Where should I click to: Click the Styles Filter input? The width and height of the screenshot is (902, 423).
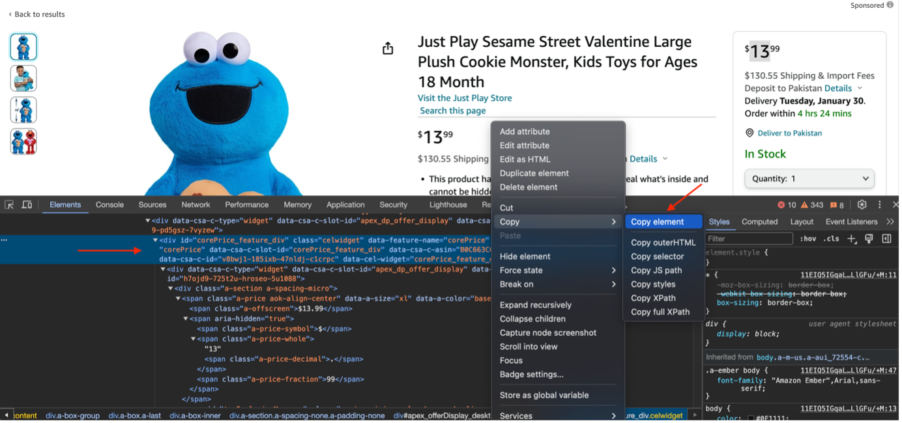tap(749, 239)
